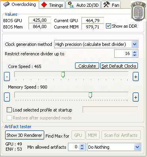The image size is (147, 157).
Task: Open the startup profile selection field
Action: point(110,110)
